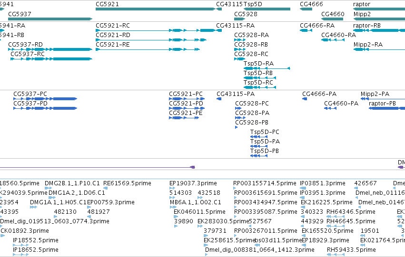Screen dimensions: 405x257
Task: Select the EK165520.5prime label
Action: 327,231
